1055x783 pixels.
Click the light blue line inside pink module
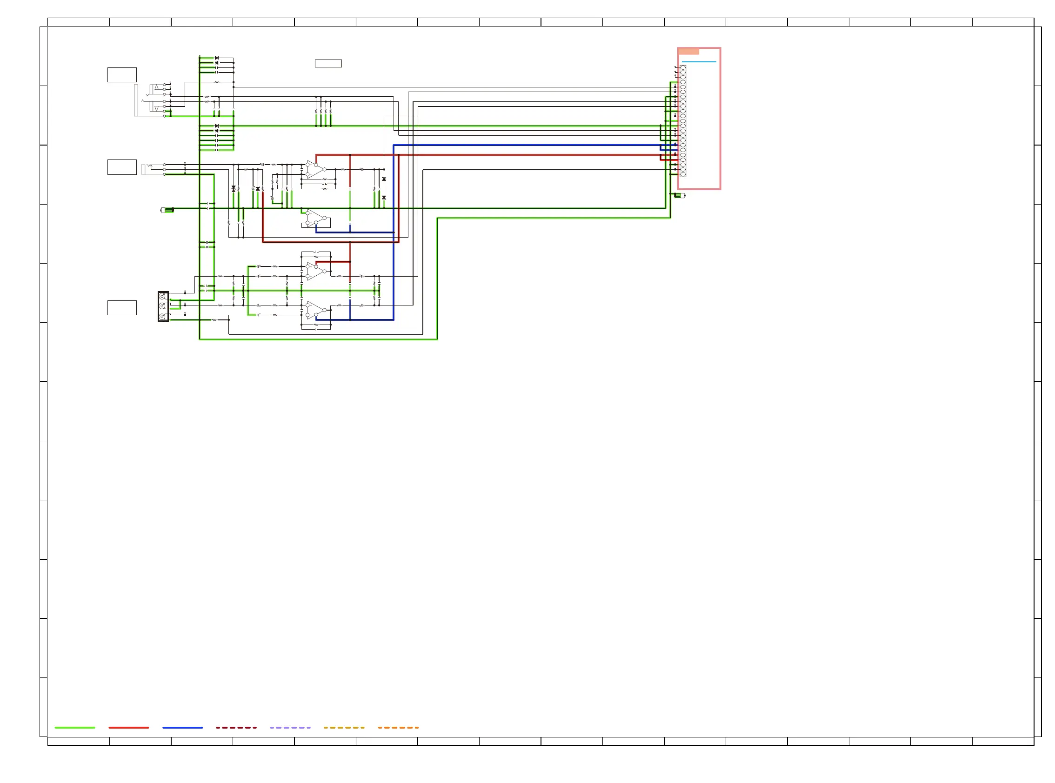699,62
